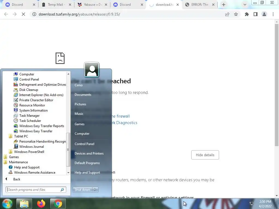Image resolution: width=279 pixels, height=209 pixels.
Task: Open Games in the Start menu's right pane
Action: [x=79, y=124]
